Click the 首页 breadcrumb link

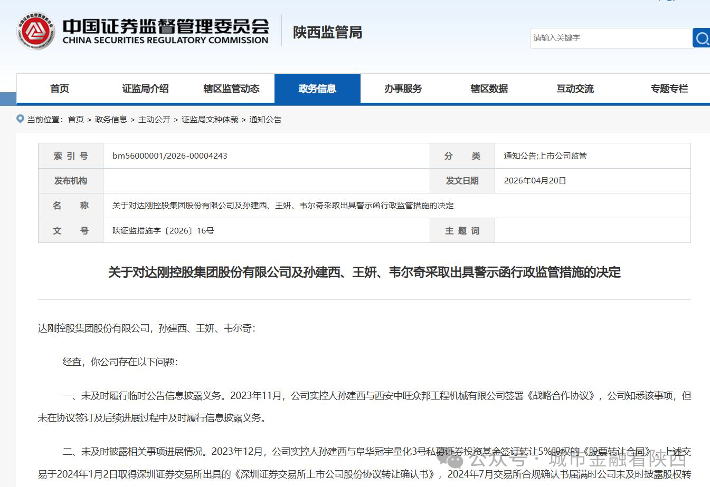coord(76,120)
